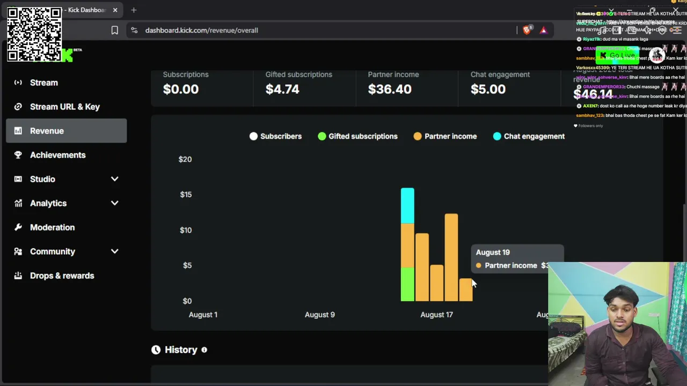Click the Analytics graph icon
This screenshot has width=687, height=386.
click(x=18, y=203)
